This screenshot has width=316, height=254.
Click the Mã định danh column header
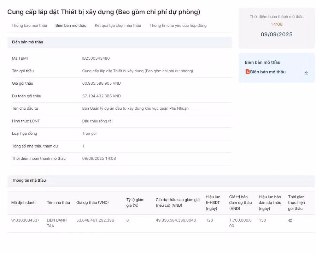[23, 202]
